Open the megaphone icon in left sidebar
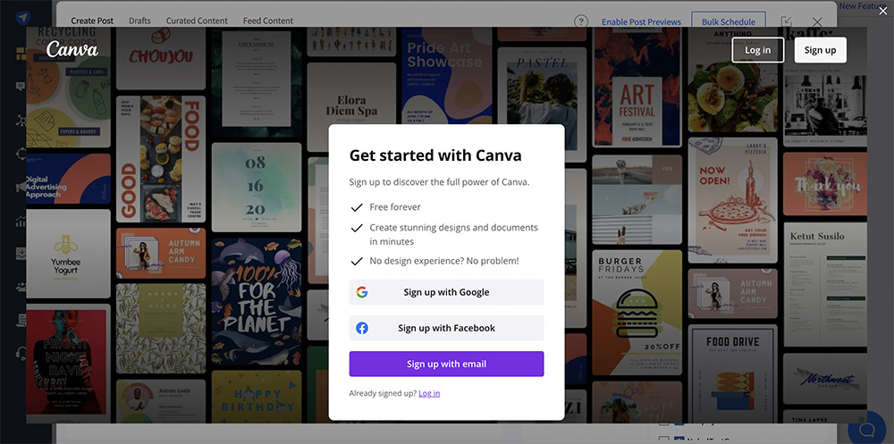Screen dimensions: 894x444 (21, 187)
